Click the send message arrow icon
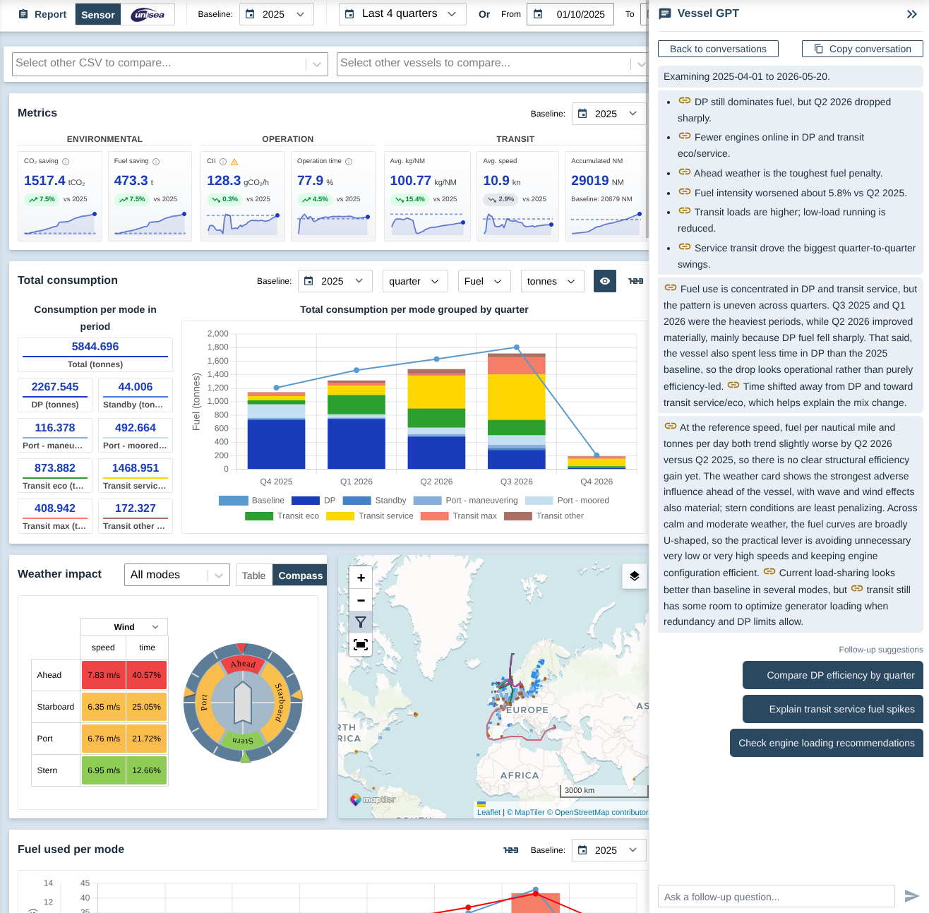The width and height of the screenshot is (929, 913). (x=912, y=896)
